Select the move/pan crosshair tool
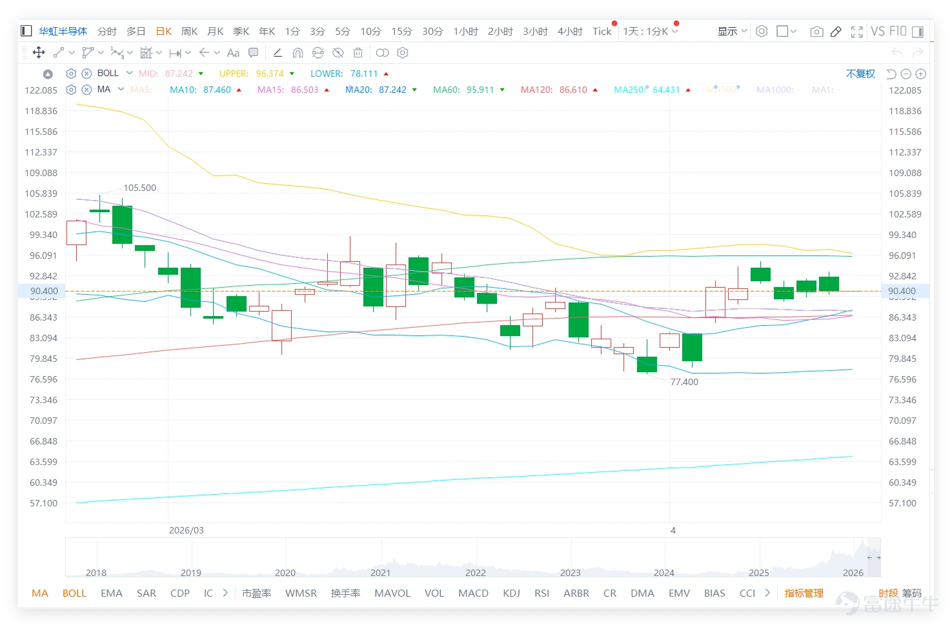This screenshot has height=627, width=952. [x=39, y=53]
